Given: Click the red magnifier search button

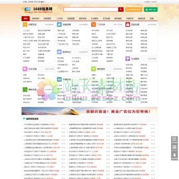Looking at the screenshot, I should point(121,9).
